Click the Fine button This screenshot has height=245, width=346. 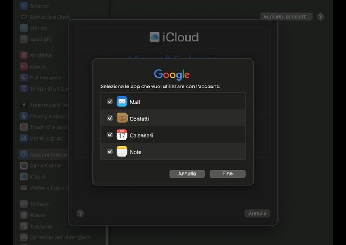point(227,174)
